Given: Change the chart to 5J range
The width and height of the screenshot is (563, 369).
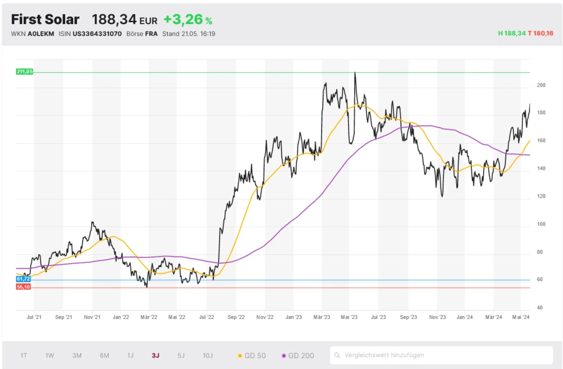Looking at the screenshot, I should click(181, 355).
